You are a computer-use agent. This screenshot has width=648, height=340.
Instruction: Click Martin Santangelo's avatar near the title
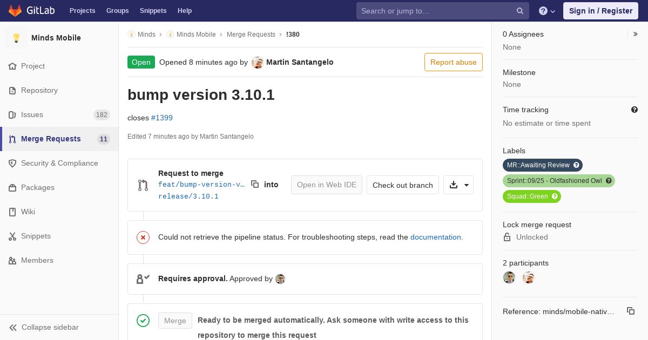pyautogui.click(x=258, y=62)
